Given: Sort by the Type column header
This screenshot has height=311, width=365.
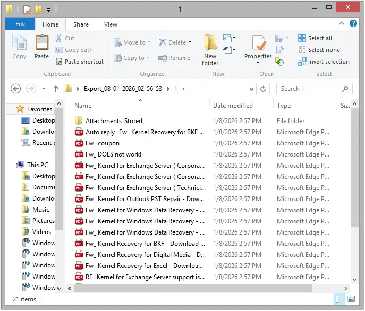Looking at the screenshot, I should pyautogui.click(x=284, y=106).
